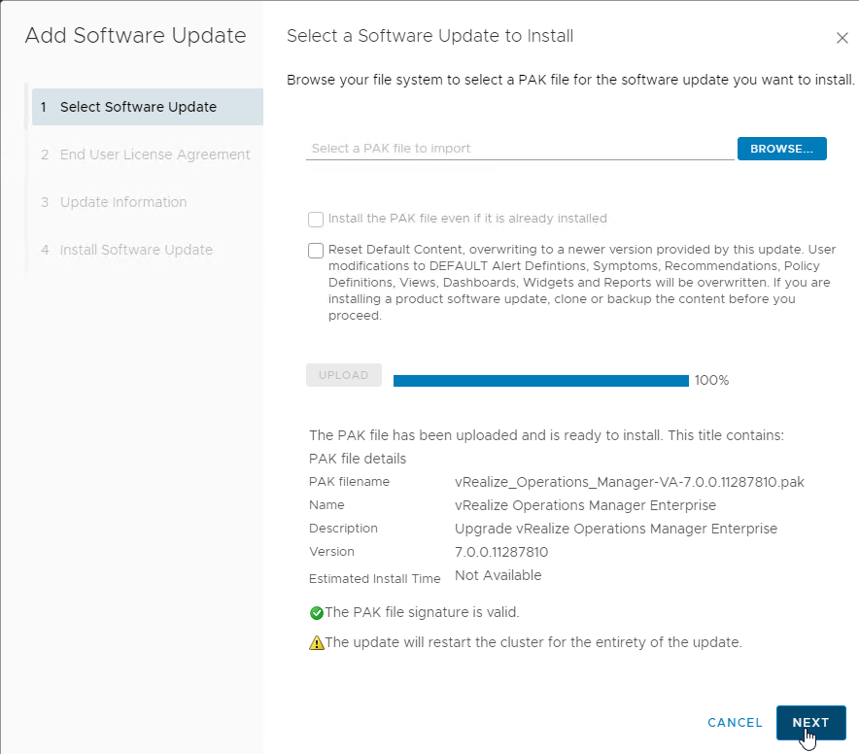
Task: Click the greyed UPLOAD button
Action: [343, 375]
